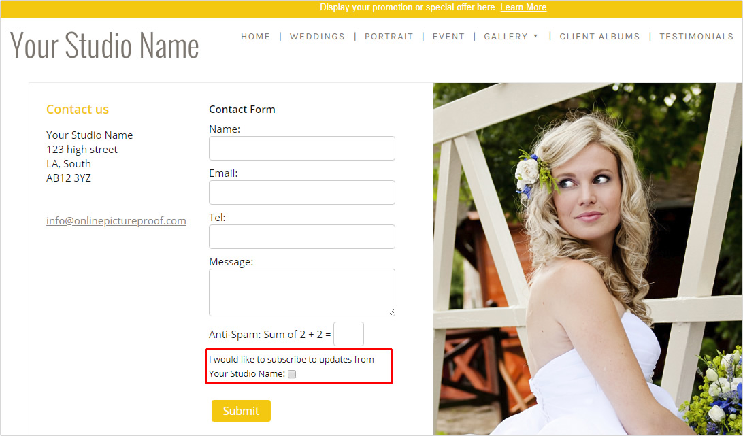Click the Contact us heading
Image resolution: width=743 pixels, height=436 pixels.
coord(78,110)
